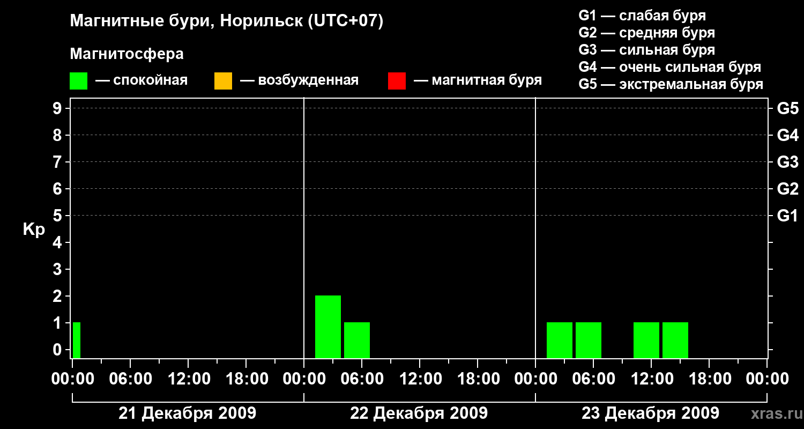Click the narrow Kp 1 bar on 21 December
The width and height of the screenshot is (804, 429).
tap(77, 341)
